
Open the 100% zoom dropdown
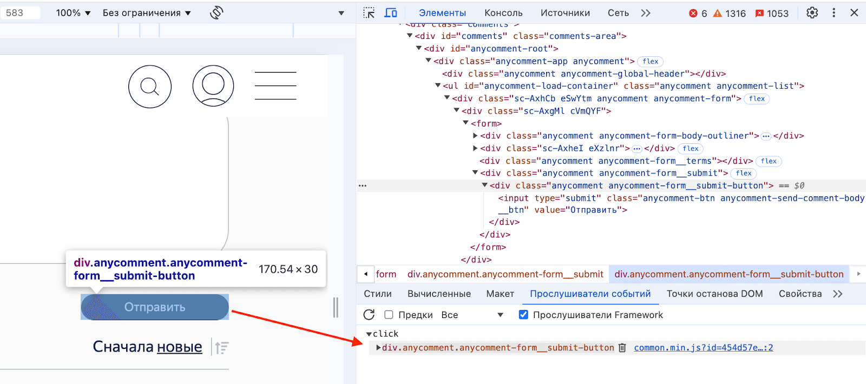click(x=73, y=13)
